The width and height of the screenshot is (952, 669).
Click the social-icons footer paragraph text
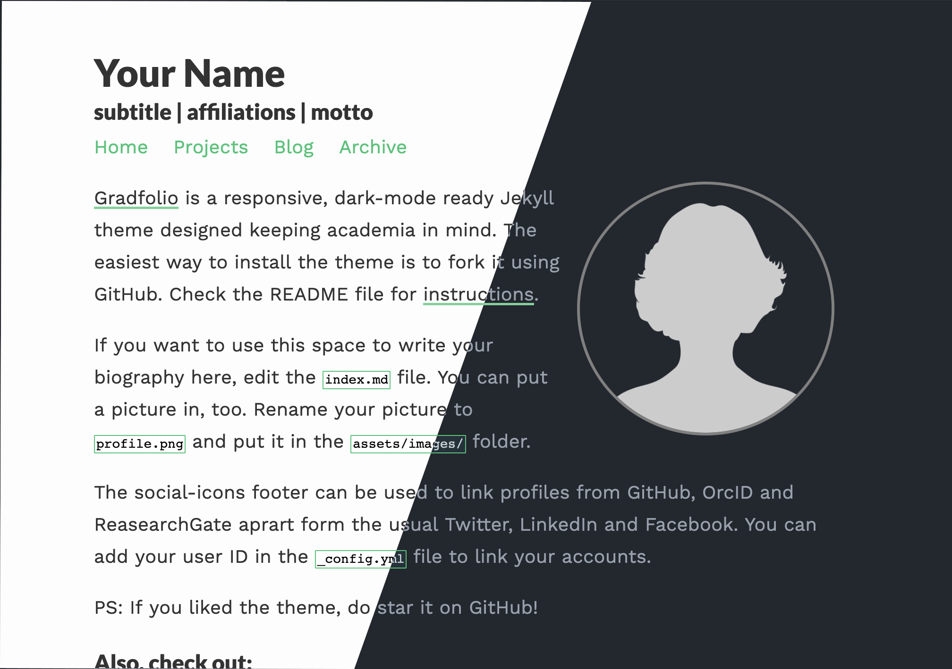tap(455, 525)
